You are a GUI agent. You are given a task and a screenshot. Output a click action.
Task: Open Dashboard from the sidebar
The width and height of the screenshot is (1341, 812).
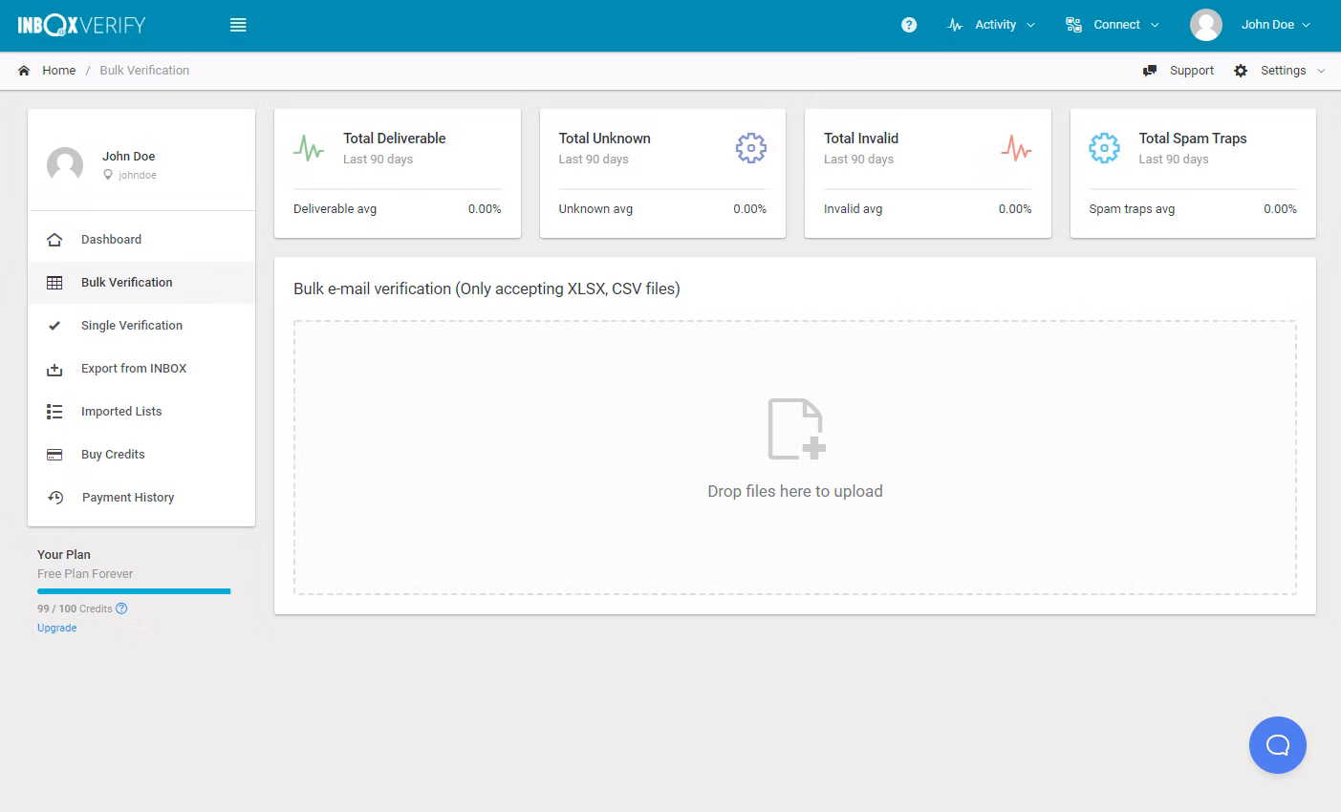(141, 240)
